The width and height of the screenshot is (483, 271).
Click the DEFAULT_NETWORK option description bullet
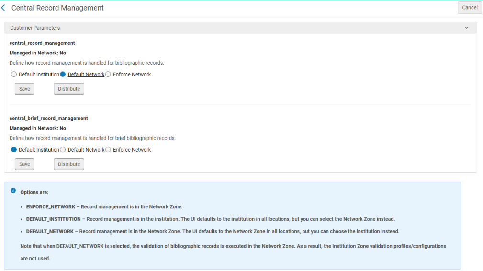213,231
